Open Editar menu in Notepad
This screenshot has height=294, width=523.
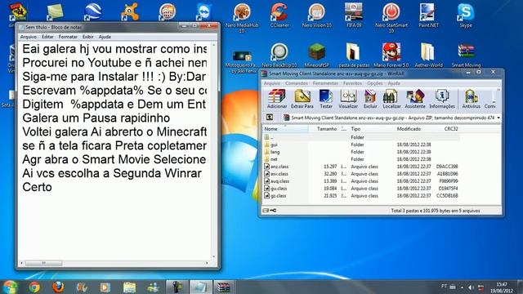47,37
